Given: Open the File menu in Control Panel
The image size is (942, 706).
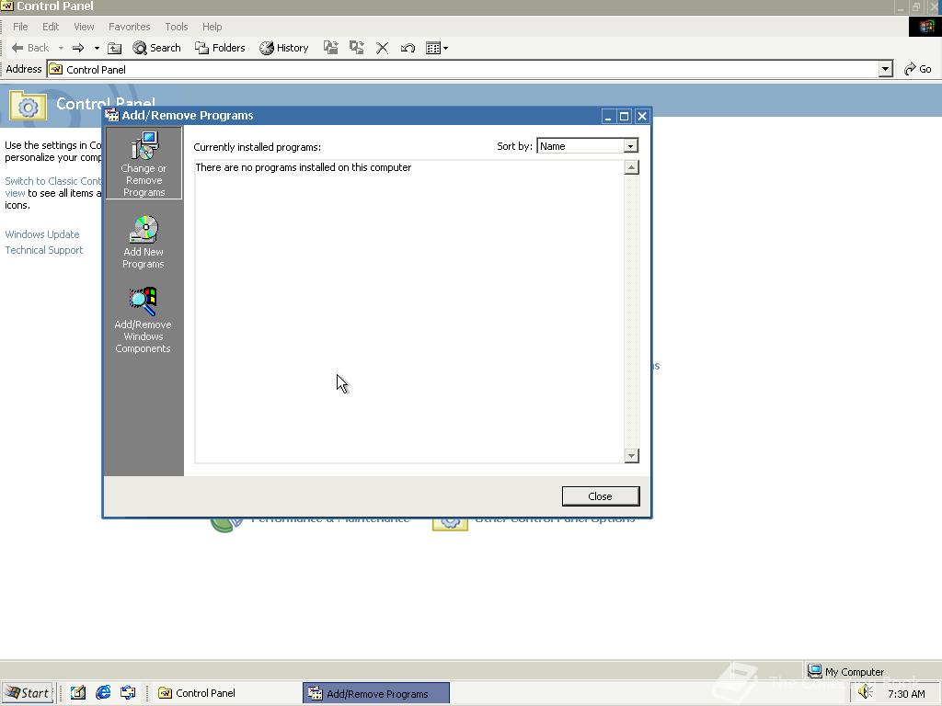Looking at the screenshot, I should (20, 27).
